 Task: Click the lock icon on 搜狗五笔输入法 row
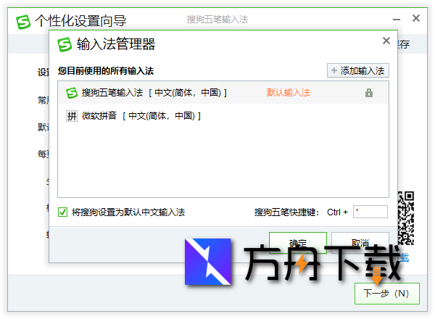pyautogui.click(x=369, y=93)
